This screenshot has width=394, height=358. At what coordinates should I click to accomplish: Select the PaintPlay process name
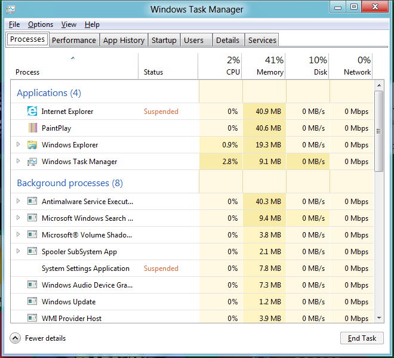(57, 128)
